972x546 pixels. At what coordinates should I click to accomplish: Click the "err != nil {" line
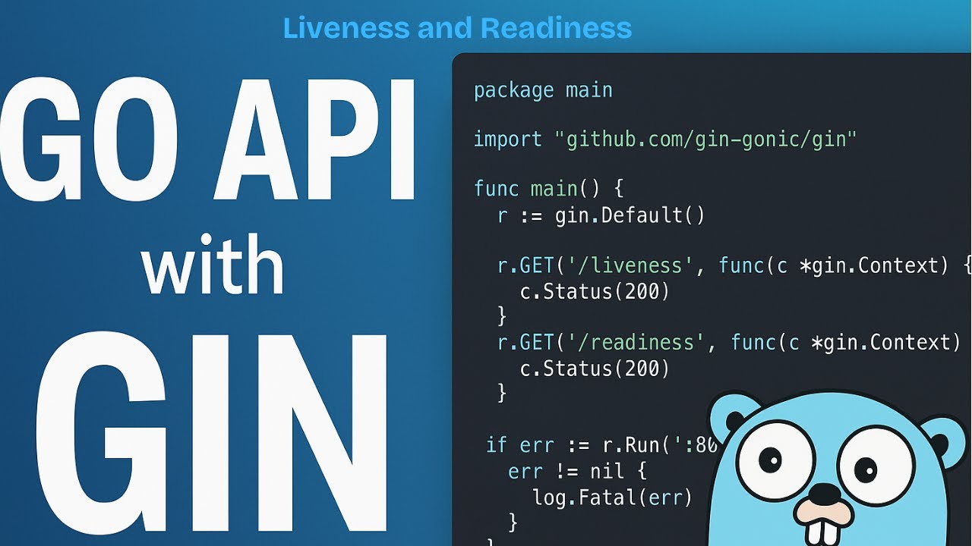pos(577,472)
